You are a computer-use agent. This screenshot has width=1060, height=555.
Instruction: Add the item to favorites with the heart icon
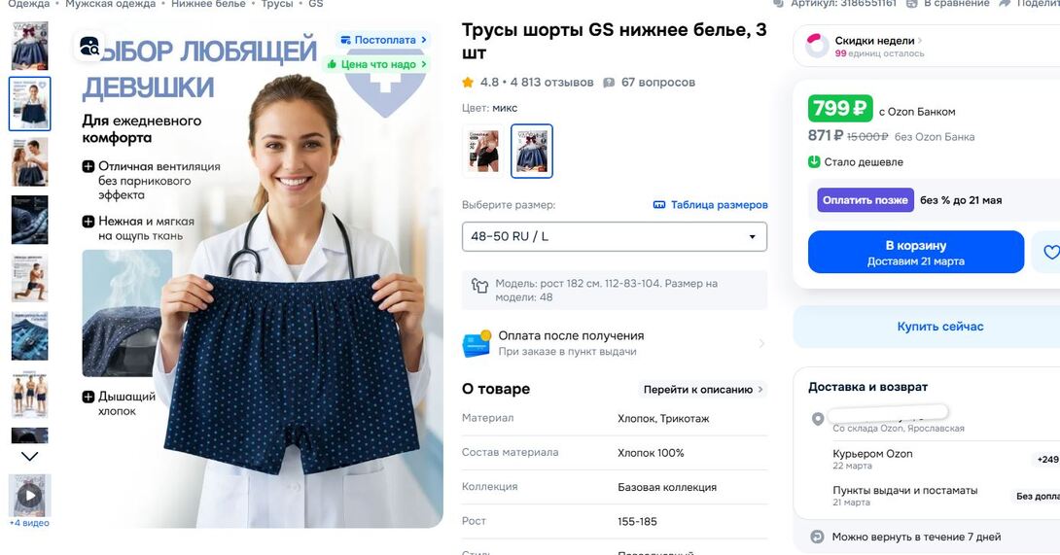1050,252
